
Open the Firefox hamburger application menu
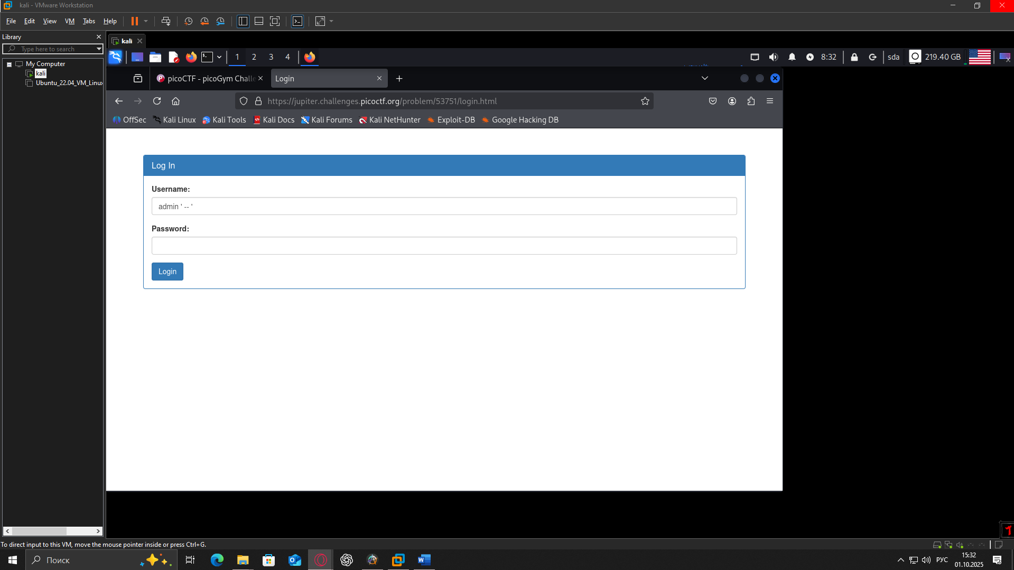[770, 101]
